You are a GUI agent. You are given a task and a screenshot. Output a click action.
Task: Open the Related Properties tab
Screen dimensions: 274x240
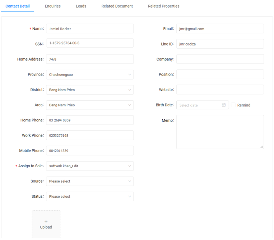click(164, 6)
